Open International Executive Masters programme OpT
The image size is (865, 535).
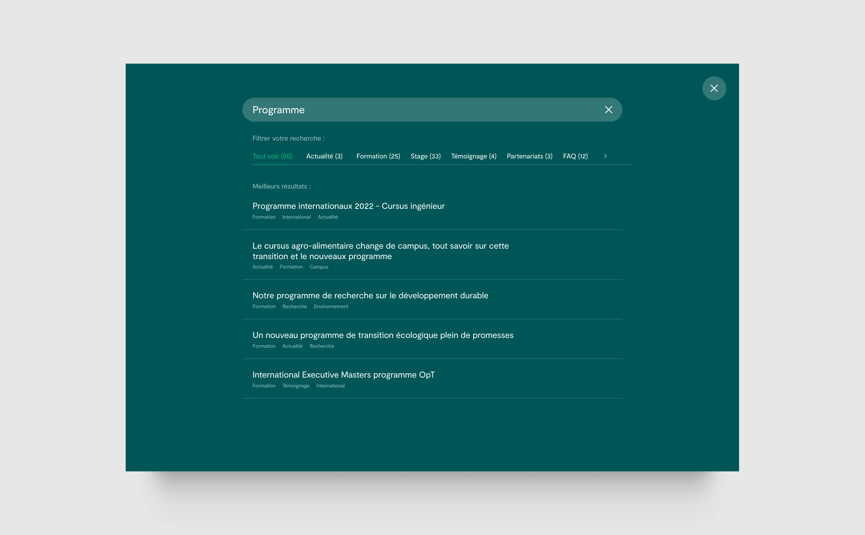pos(343,375)
